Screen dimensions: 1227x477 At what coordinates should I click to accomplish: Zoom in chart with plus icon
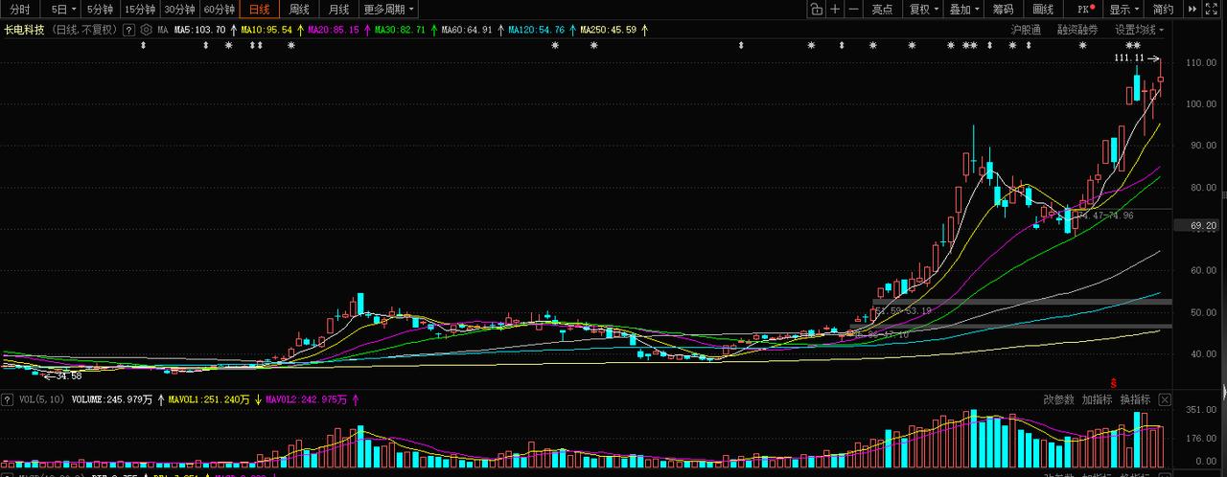click(x=835, y=10)
